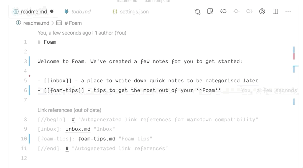Switch to the settings.json tab
The width and height of the screenshot is (303, 168).
click(134, 12)
